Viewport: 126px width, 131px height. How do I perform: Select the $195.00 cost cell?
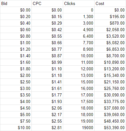(110, 16)
